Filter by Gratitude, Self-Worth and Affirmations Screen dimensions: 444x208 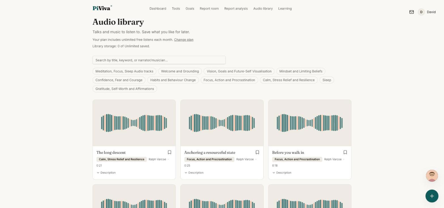[125, 89]
